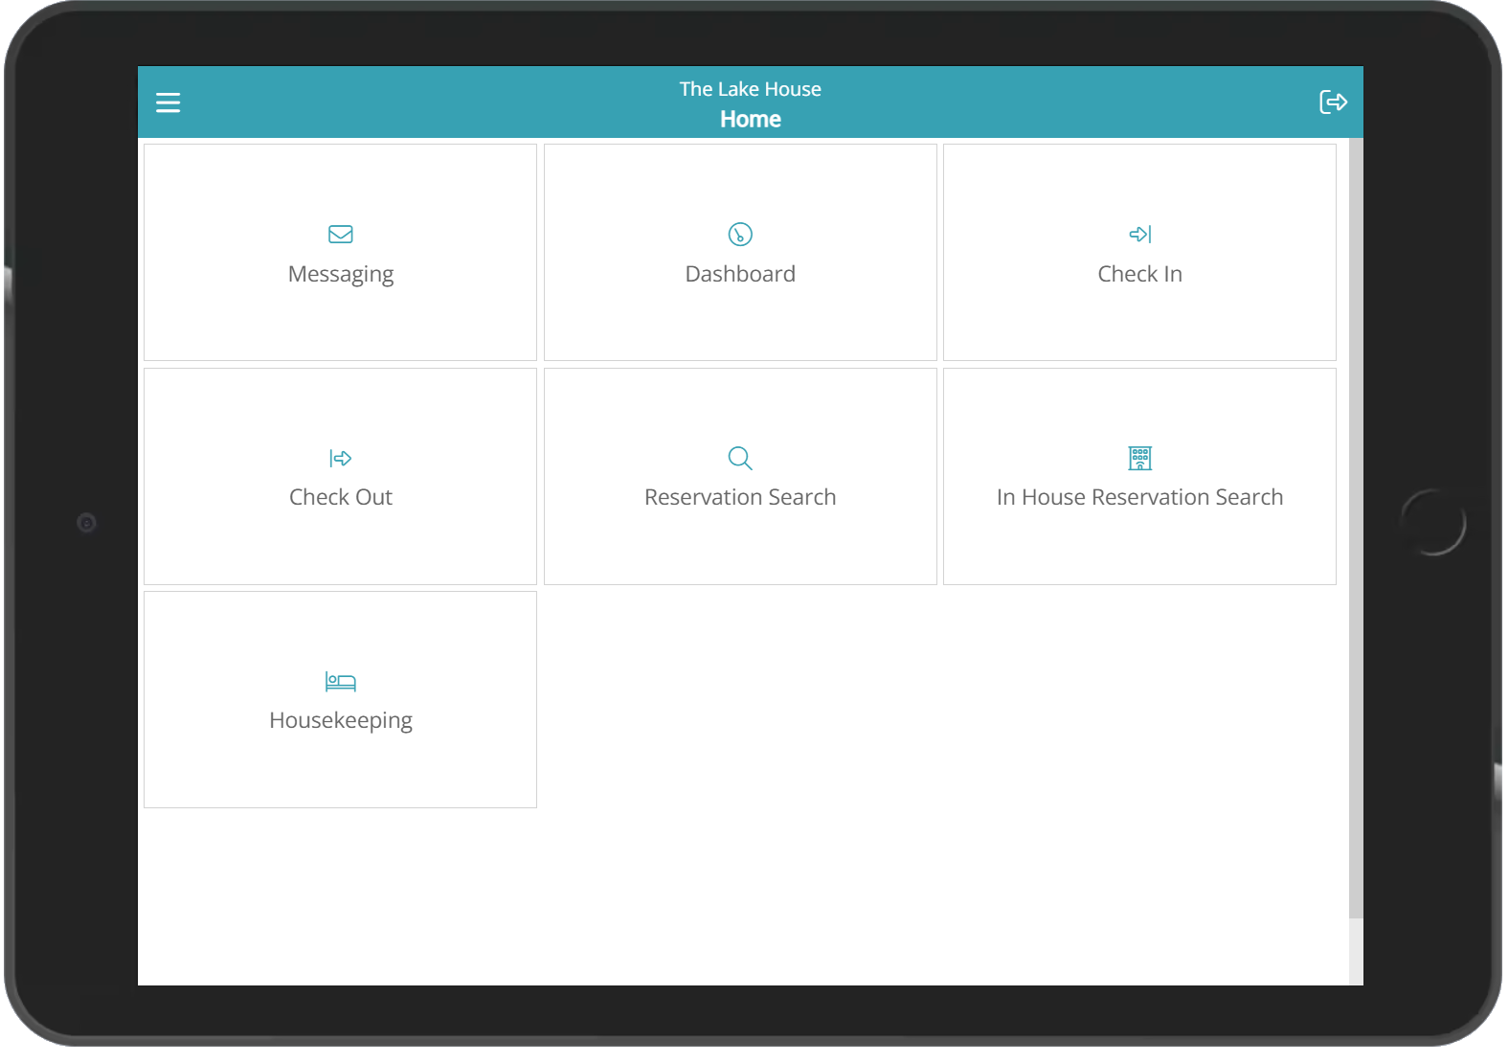Click The Lake House title text
The image size is (1509, 1064).
(751, 89)
